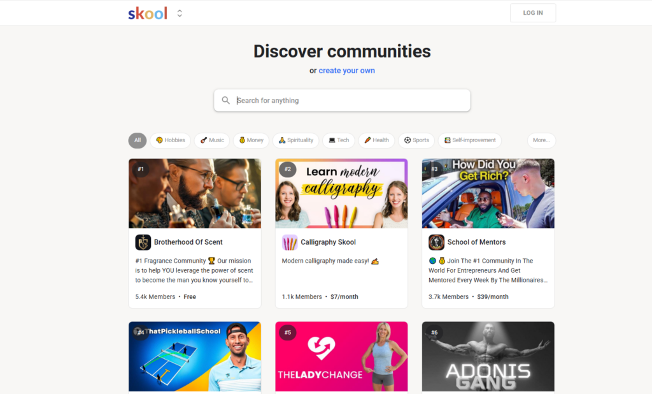This screenshot has height=394, width=652.
Task: Show Sports communities
Action: coord(416,140)
